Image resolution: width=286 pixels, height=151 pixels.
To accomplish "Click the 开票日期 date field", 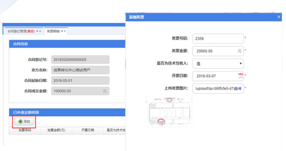I will pyautogui.click(x=215, y=76).
